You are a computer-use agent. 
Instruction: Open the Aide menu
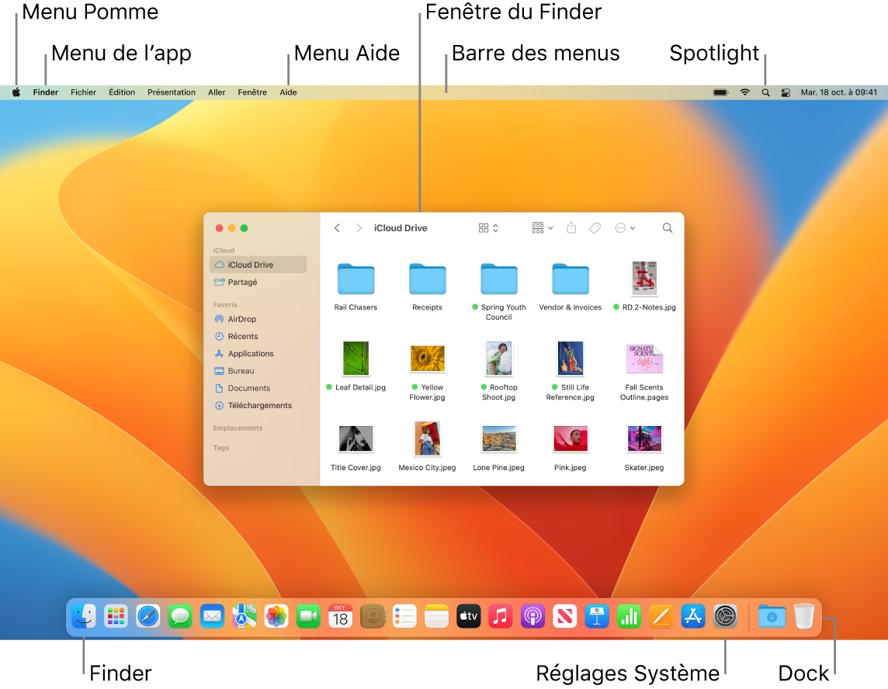click(x=288, y=92)
